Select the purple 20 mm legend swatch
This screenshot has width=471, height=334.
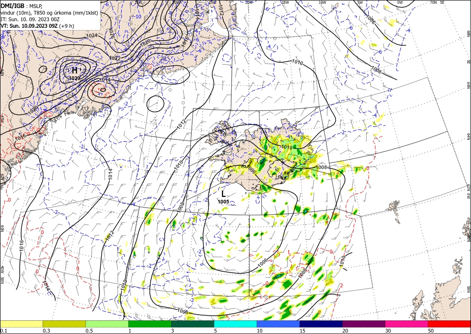coord(364,324)
